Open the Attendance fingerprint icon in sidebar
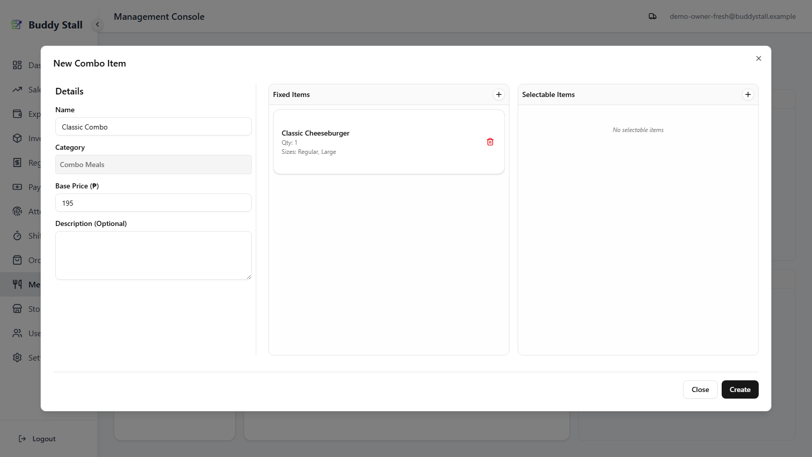The height and width of the screenshot is (457, 812). click(x=17, y=211)
